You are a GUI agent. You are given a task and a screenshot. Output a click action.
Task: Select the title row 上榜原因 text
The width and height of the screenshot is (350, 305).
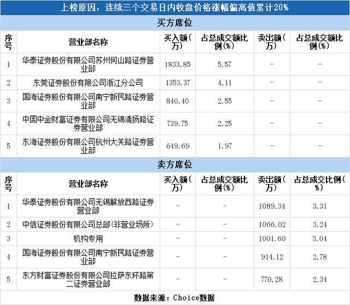[x=174, y=8]
